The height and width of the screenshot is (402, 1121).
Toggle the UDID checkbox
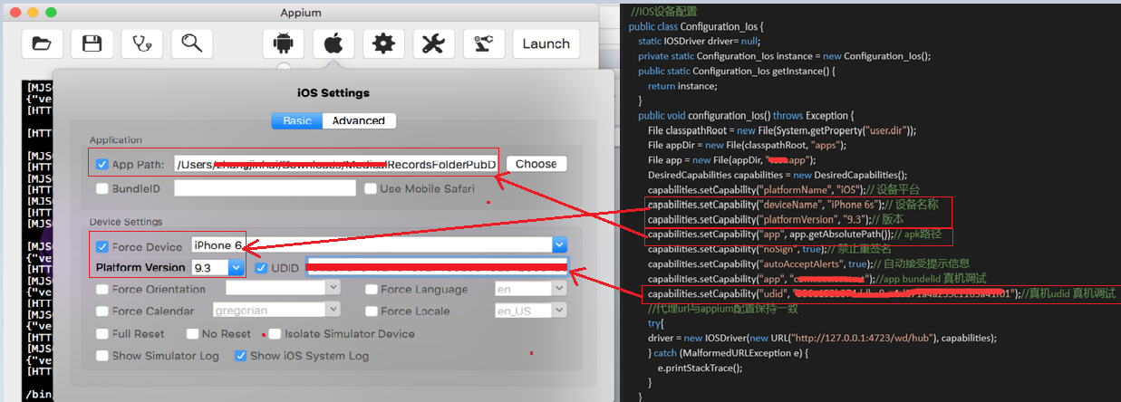pyautogui.click(x=261, y=268)
